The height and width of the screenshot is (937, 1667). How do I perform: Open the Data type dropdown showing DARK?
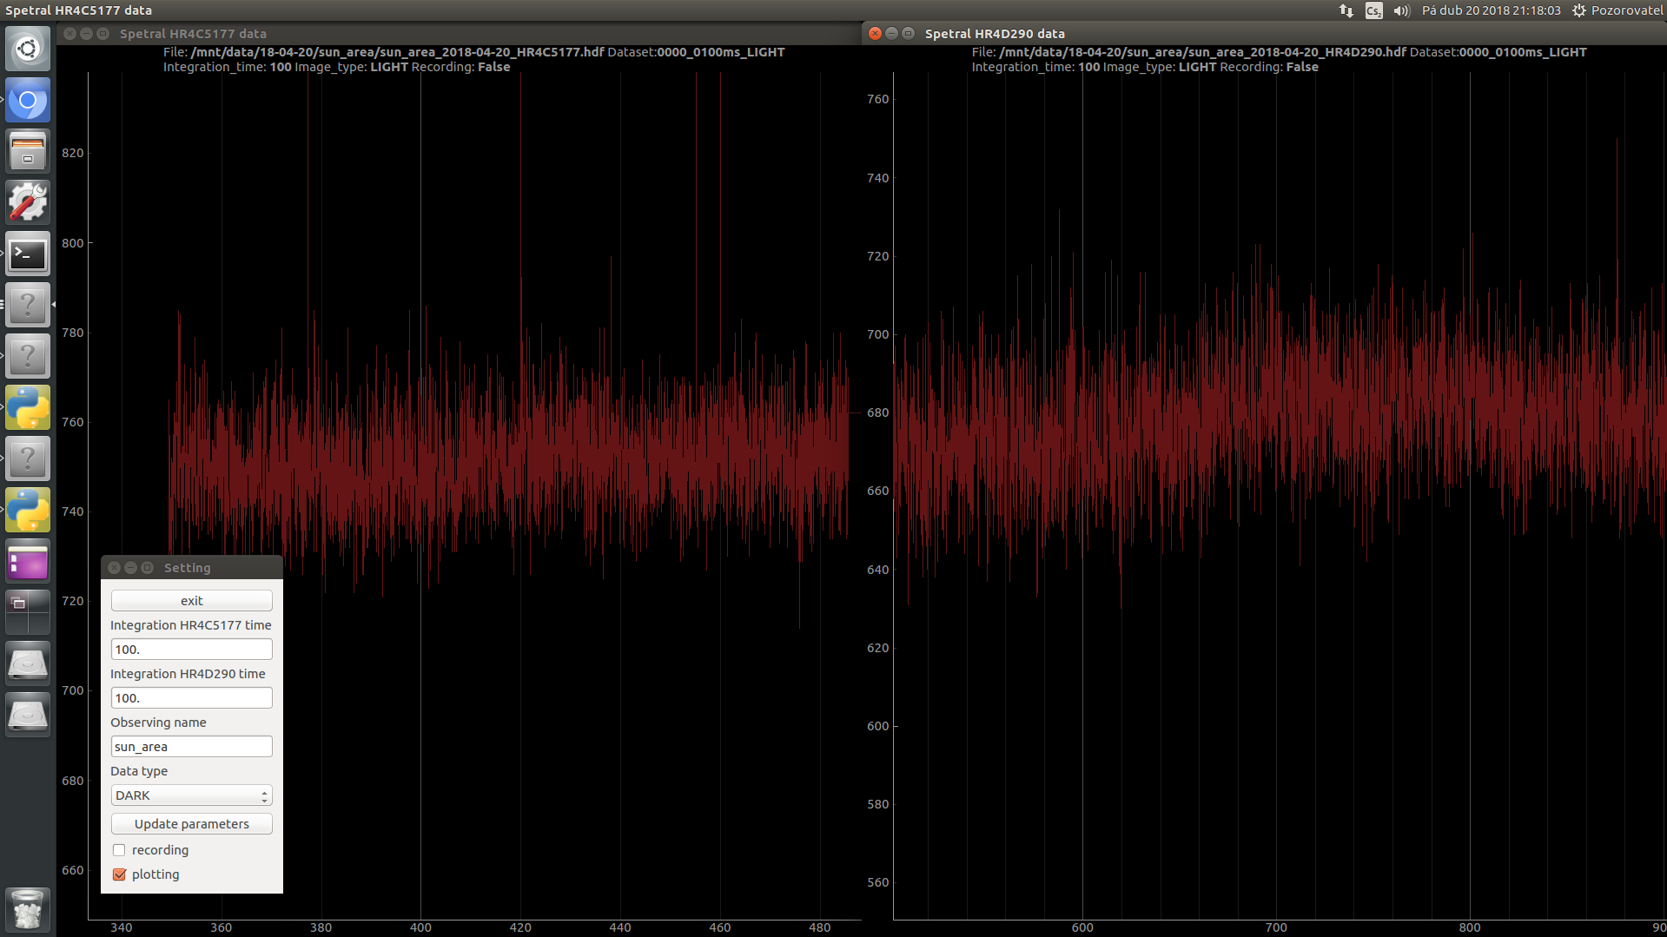(191, 795)
